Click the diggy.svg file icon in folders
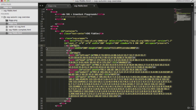This screenshot has width=196, height=110. [x=7, y=24]
